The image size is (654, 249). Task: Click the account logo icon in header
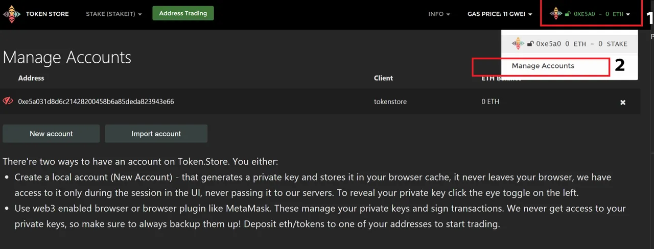point(556,14)
